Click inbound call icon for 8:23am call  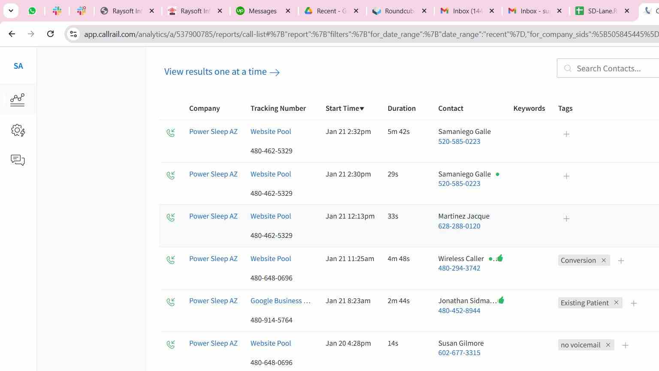171,302
